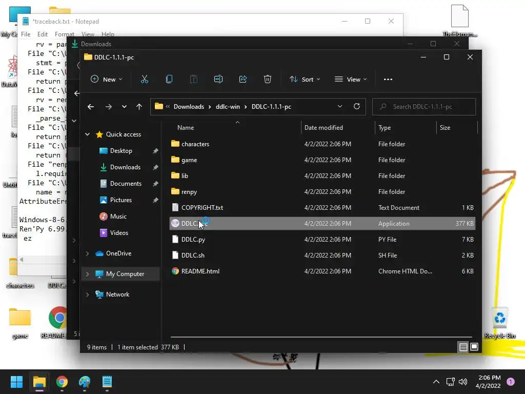The width and height of the screenshot is (525, 394).
Task: Refresh the DDLC-1.1.1-pc folder view
Action: 357,106
